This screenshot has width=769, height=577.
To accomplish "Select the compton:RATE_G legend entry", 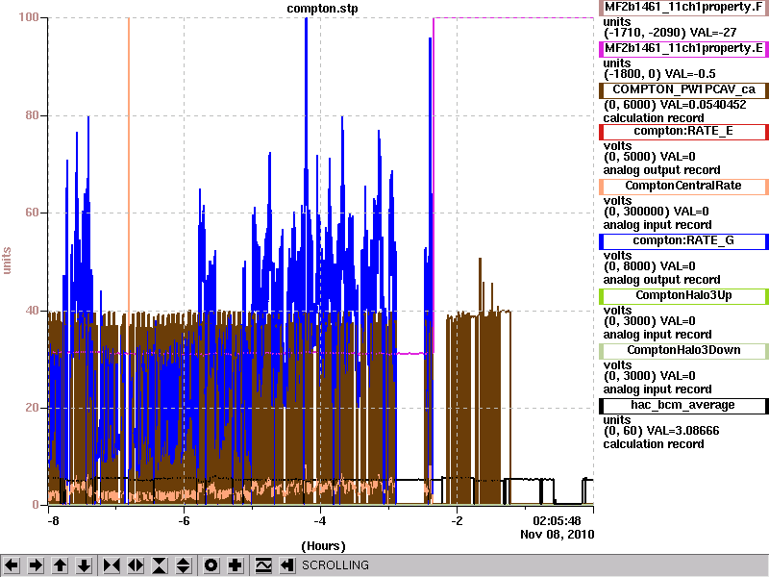I will pyautogui.click(x=683, y=241).
